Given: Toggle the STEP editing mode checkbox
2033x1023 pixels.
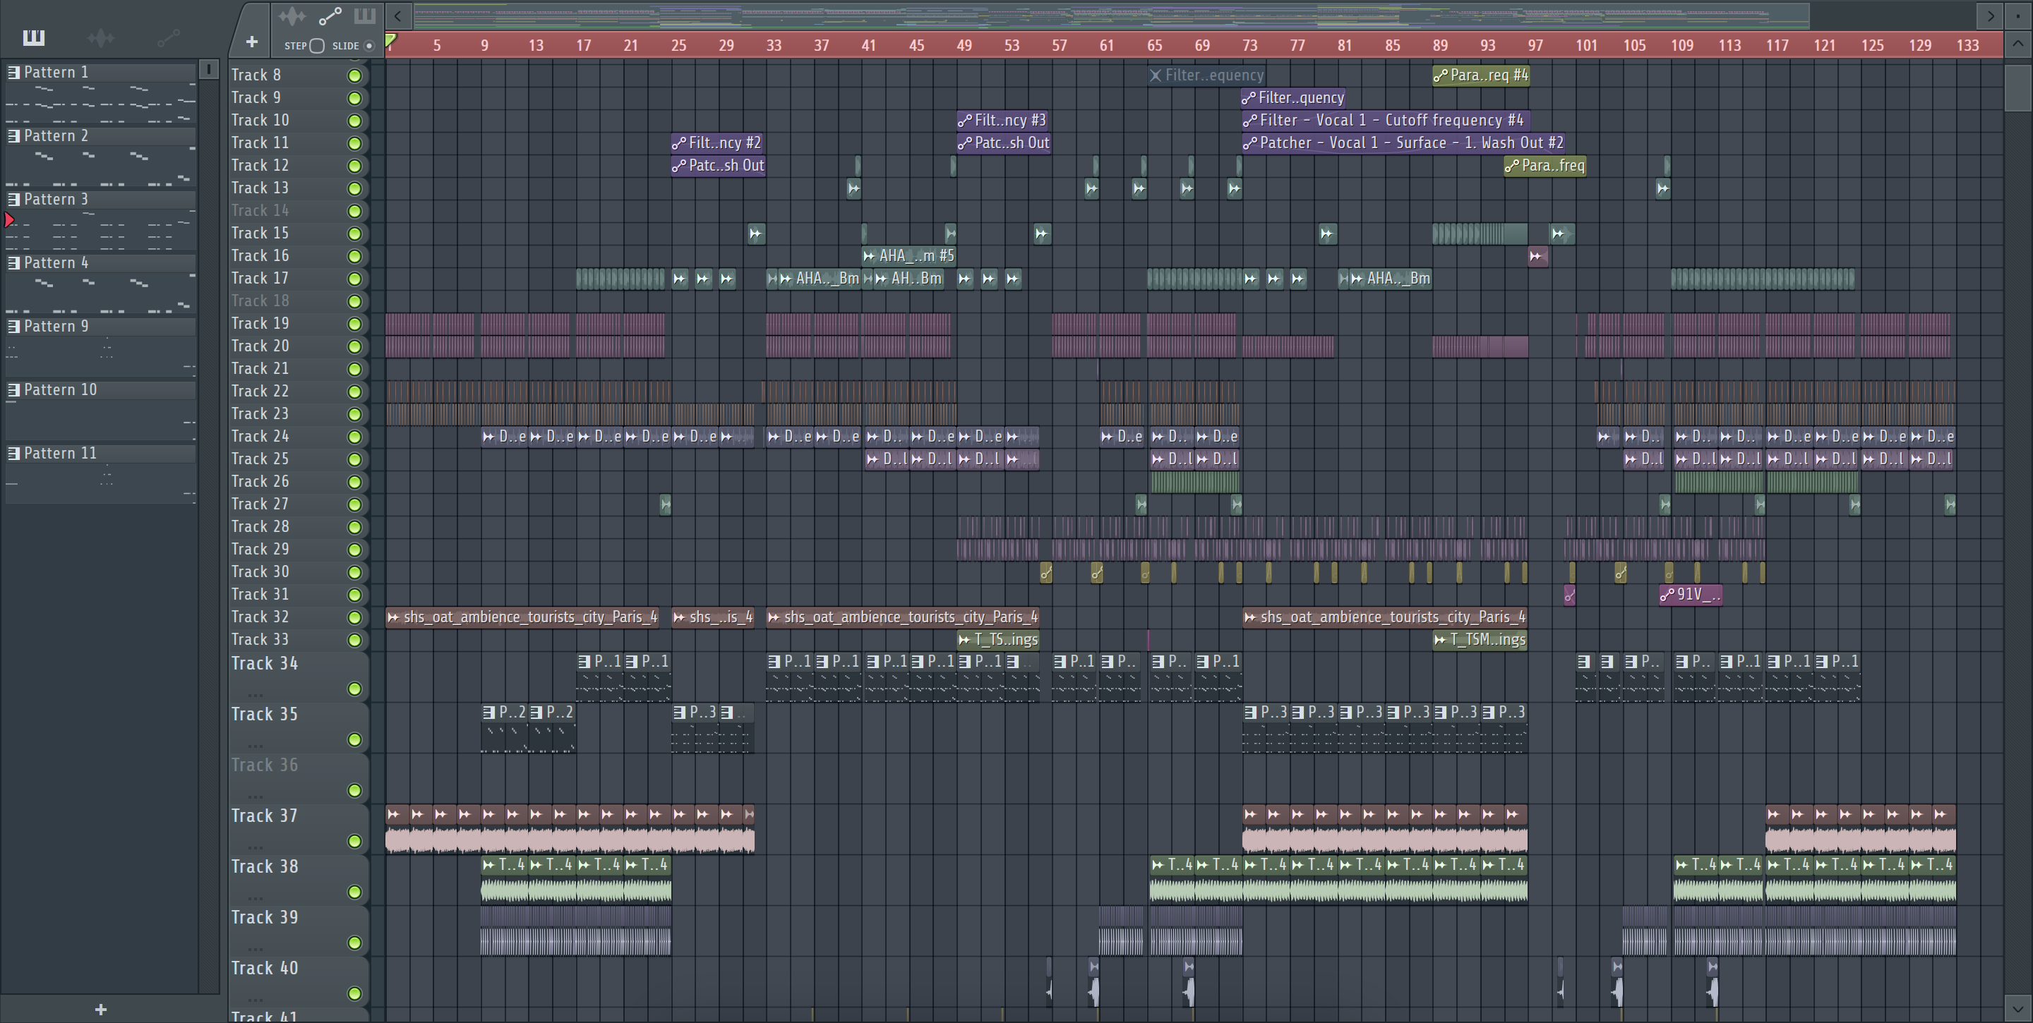Looking at the screenshot, I should coord(316,46).
